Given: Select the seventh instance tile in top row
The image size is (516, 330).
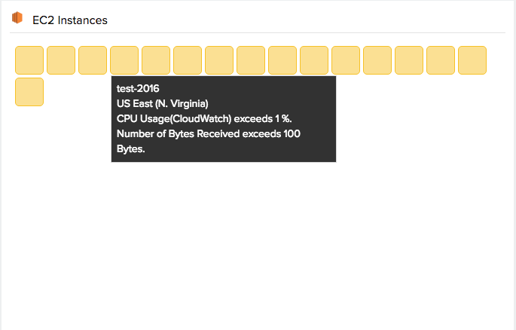Looking at the screenshot, I should [x=219, y=60].
